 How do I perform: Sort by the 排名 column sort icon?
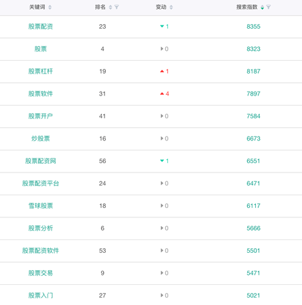tap(110, 7)
